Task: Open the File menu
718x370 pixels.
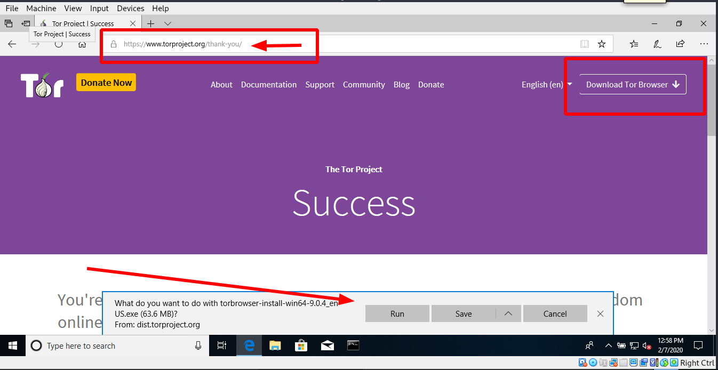Action: coord(12,9)
